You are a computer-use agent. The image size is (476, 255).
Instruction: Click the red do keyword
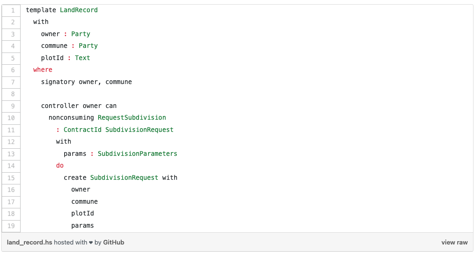tap(60, 166)
